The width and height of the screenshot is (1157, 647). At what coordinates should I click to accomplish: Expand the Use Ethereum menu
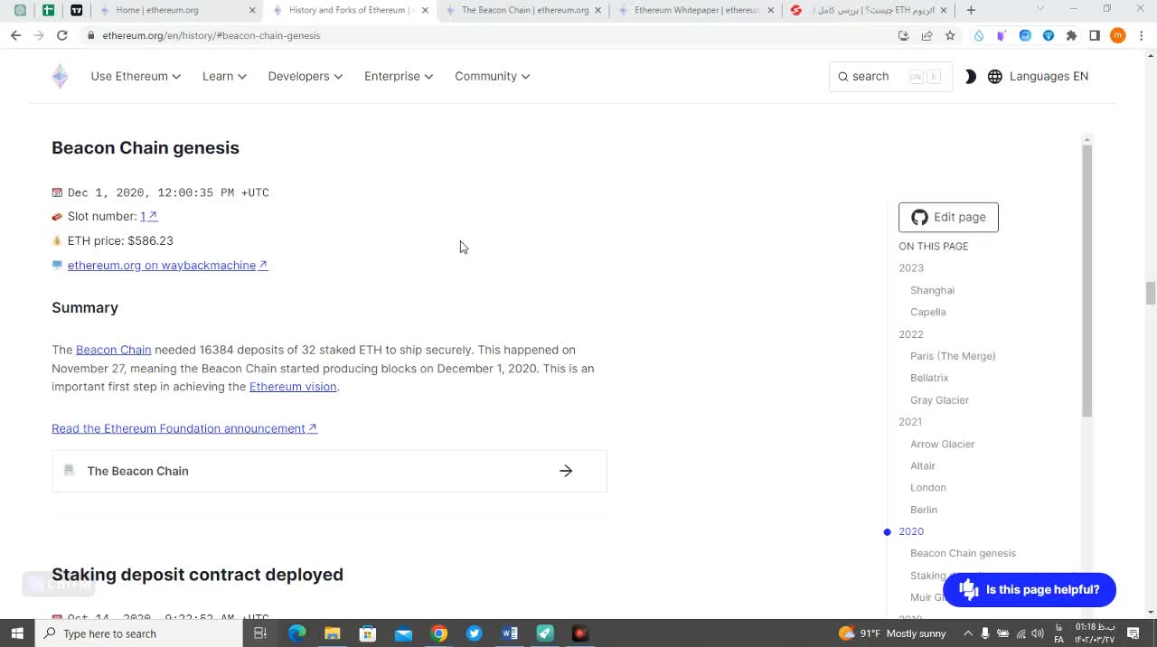pyautogui.click(x=135, y=77)
